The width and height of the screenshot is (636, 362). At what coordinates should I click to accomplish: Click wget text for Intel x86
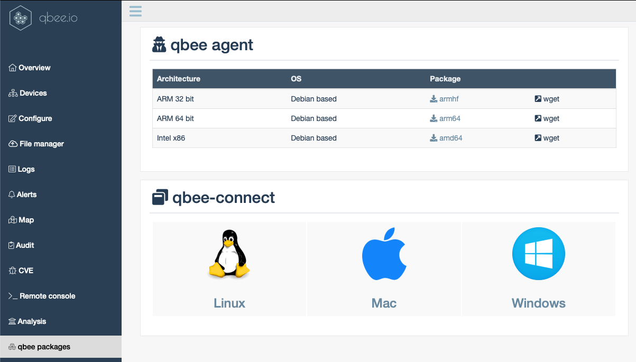tap(551, 138)
